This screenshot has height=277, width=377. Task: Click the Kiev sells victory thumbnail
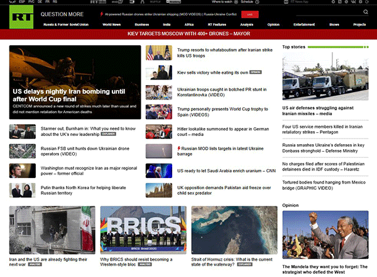(159, 73)
